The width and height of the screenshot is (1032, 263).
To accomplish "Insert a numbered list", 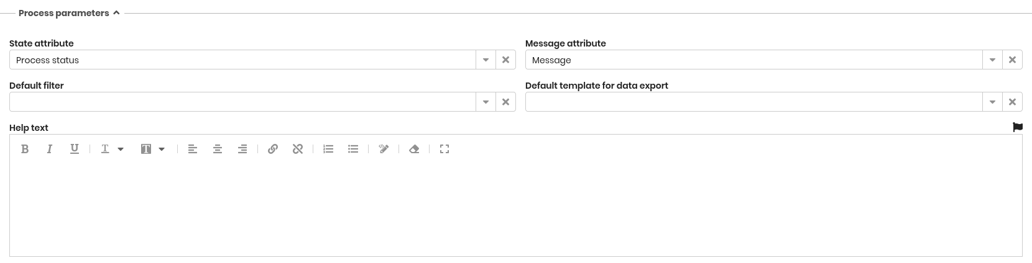I will pos(328,149).
